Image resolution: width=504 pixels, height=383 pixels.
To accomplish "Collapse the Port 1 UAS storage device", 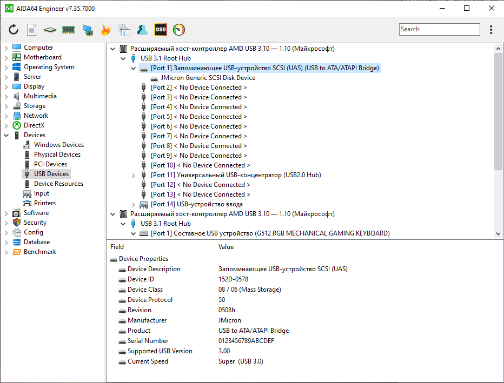I will point(133,68).
